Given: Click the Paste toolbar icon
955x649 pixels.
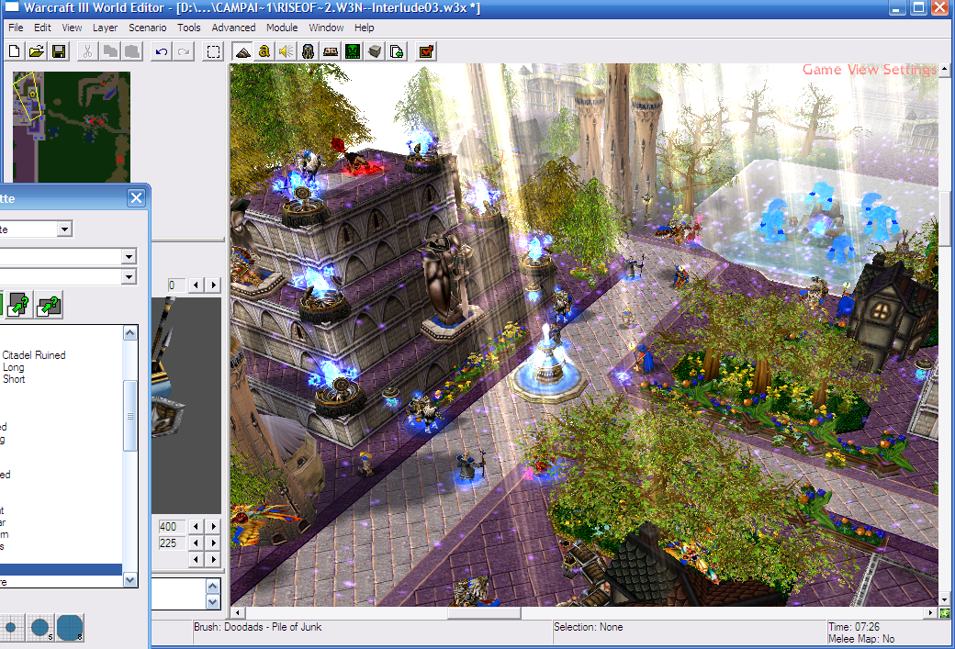Looking at the screenshot, I should (x=132, y=51).
